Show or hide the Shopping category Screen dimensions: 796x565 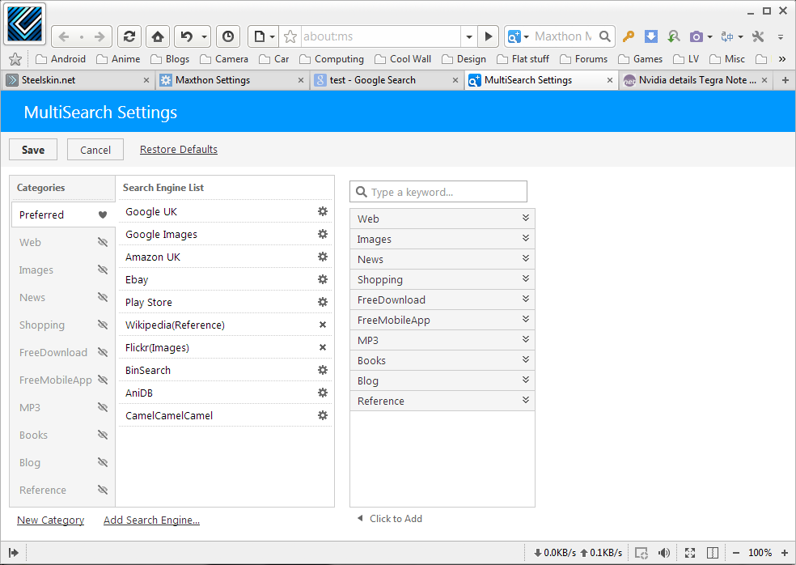coord(103,325)
